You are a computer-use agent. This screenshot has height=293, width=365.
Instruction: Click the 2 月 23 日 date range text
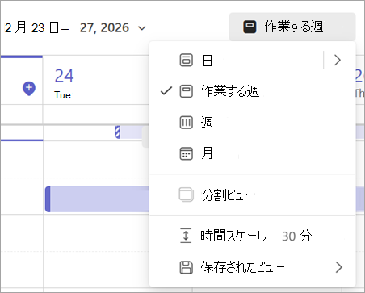click(36, 27)
